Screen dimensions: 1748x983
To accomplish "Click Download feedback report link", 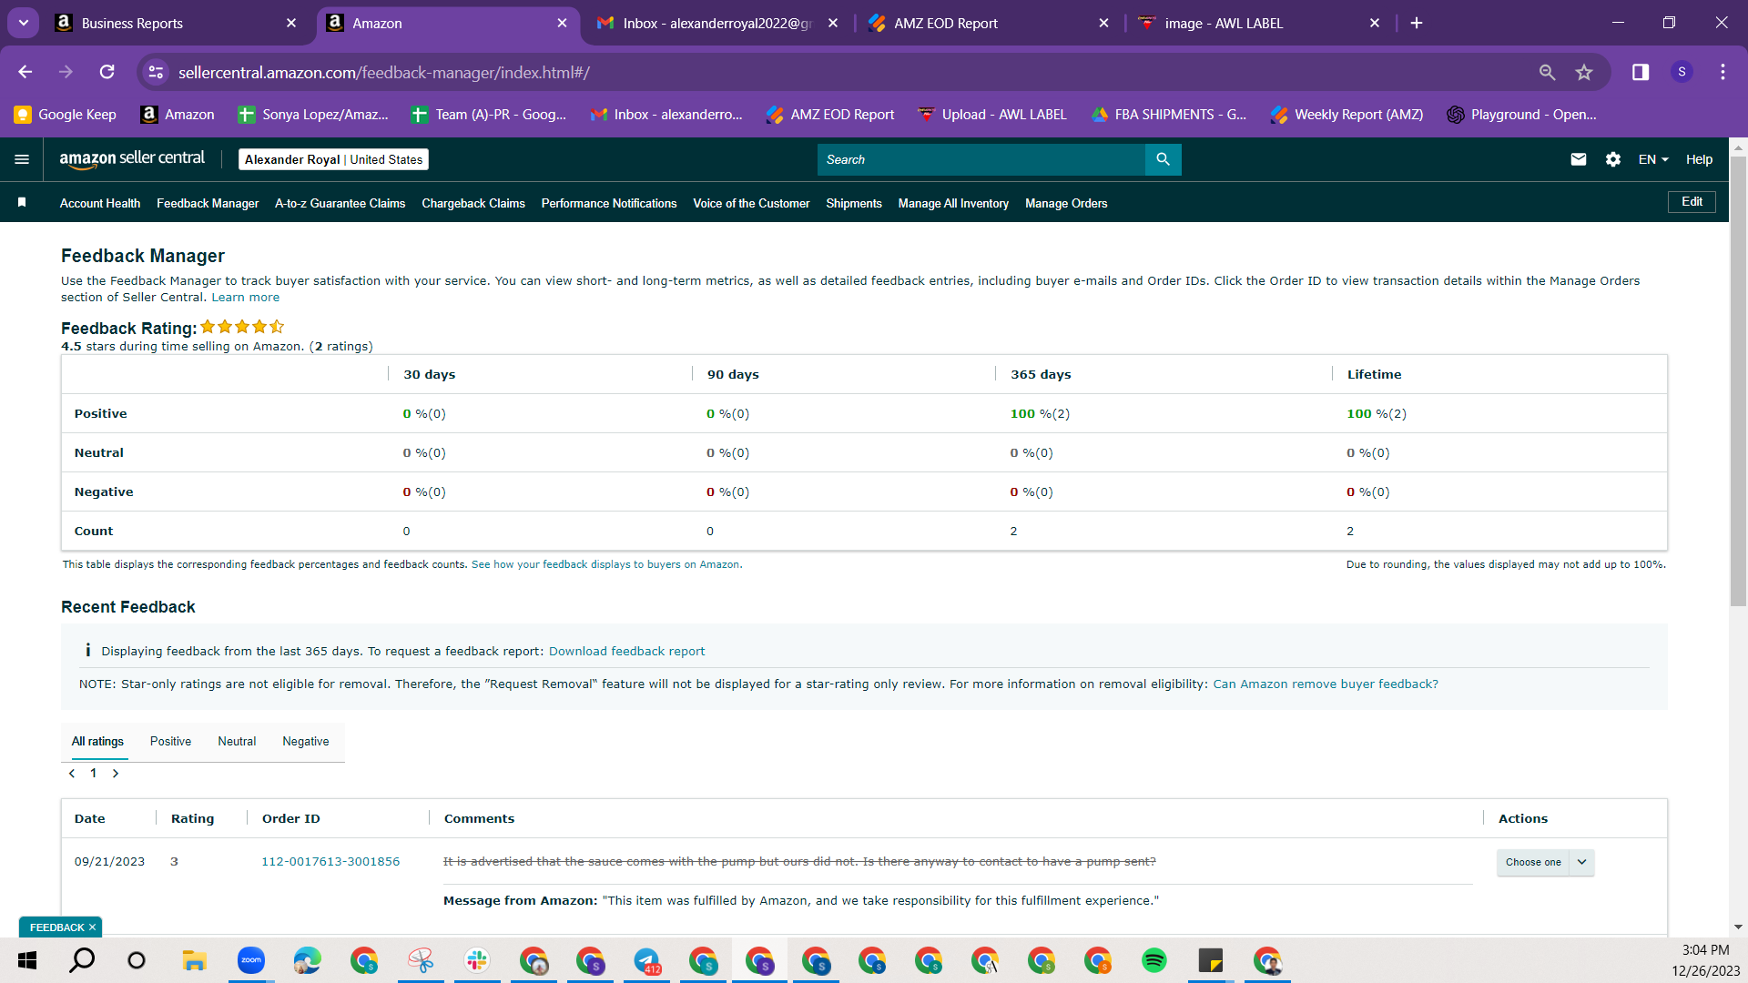I will (626, 652).
